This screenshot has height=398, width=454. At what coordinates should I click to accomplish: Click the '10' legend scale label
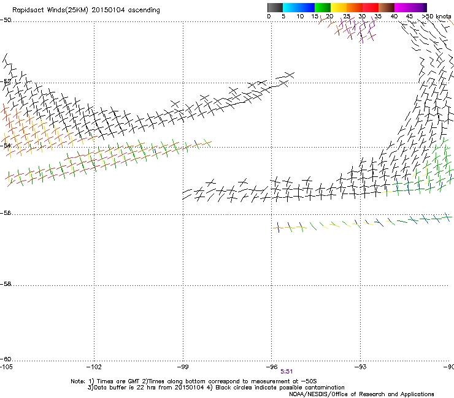pos(300,16)
